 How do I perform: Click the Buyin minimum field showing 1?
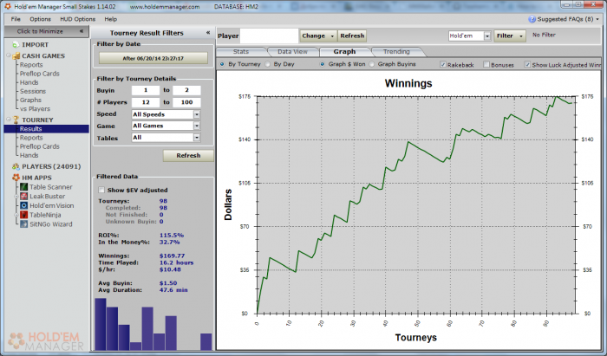(x=146, y=90)
